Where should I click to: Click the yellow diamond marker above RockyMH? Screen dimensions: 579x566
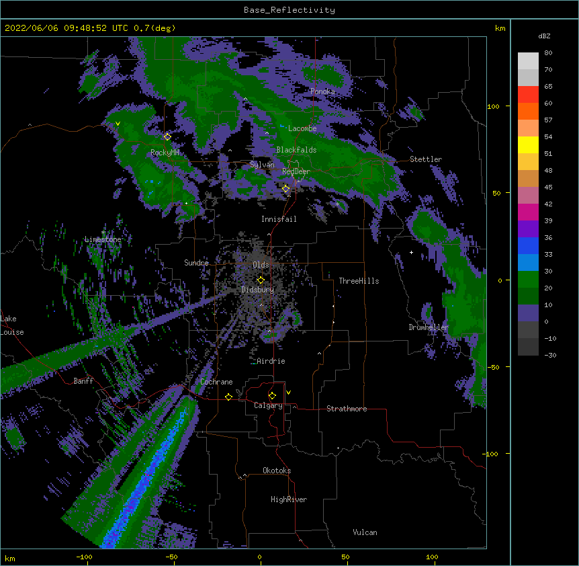pos(167,136)
